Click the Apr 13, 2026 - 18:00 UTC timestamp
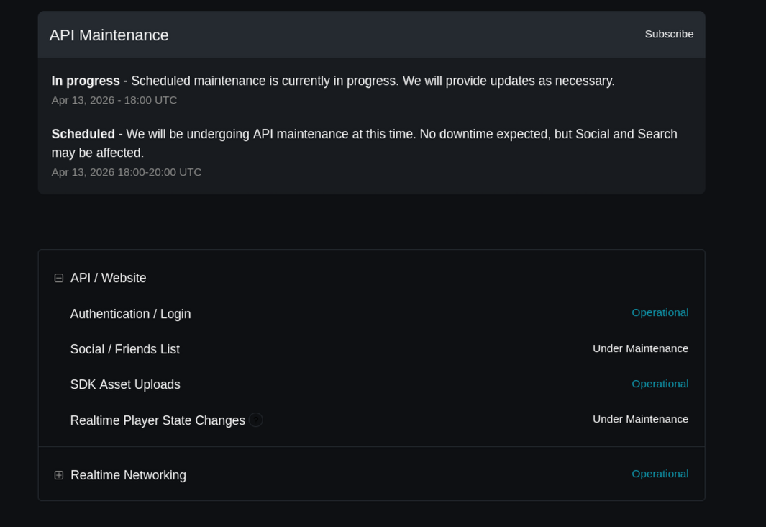This screenshot has width=766, height=527. tap(114, 100)
